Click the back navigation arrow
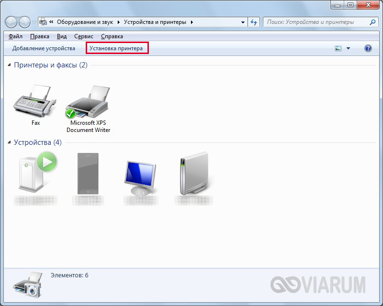383x306 pixels. click(x=11, y=22)
